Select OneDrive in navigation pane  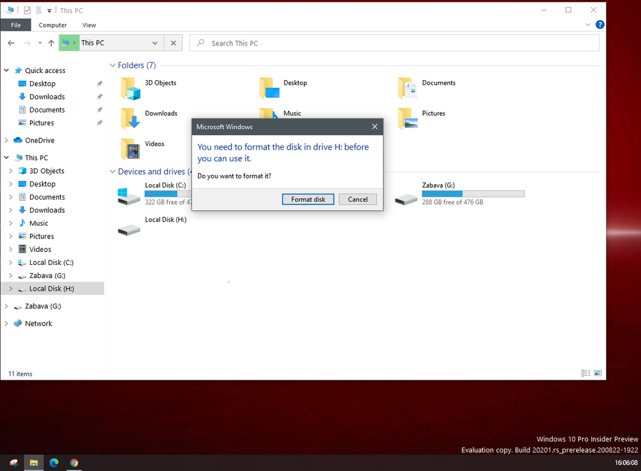click(x=39, y=140)
